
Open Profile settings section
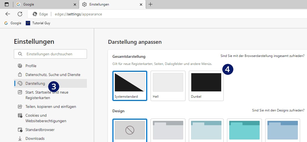click(x=50, y=66)
